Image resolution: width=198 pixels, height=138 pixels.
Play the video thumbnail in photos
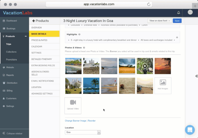coord(145,66)
